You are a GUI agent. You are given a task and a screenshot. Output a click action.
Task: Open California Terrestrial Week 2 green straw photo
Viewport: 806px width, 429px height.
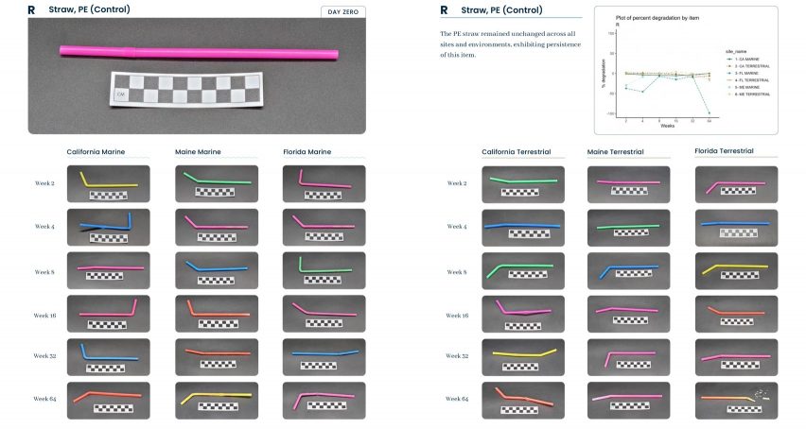click(523, 184)
